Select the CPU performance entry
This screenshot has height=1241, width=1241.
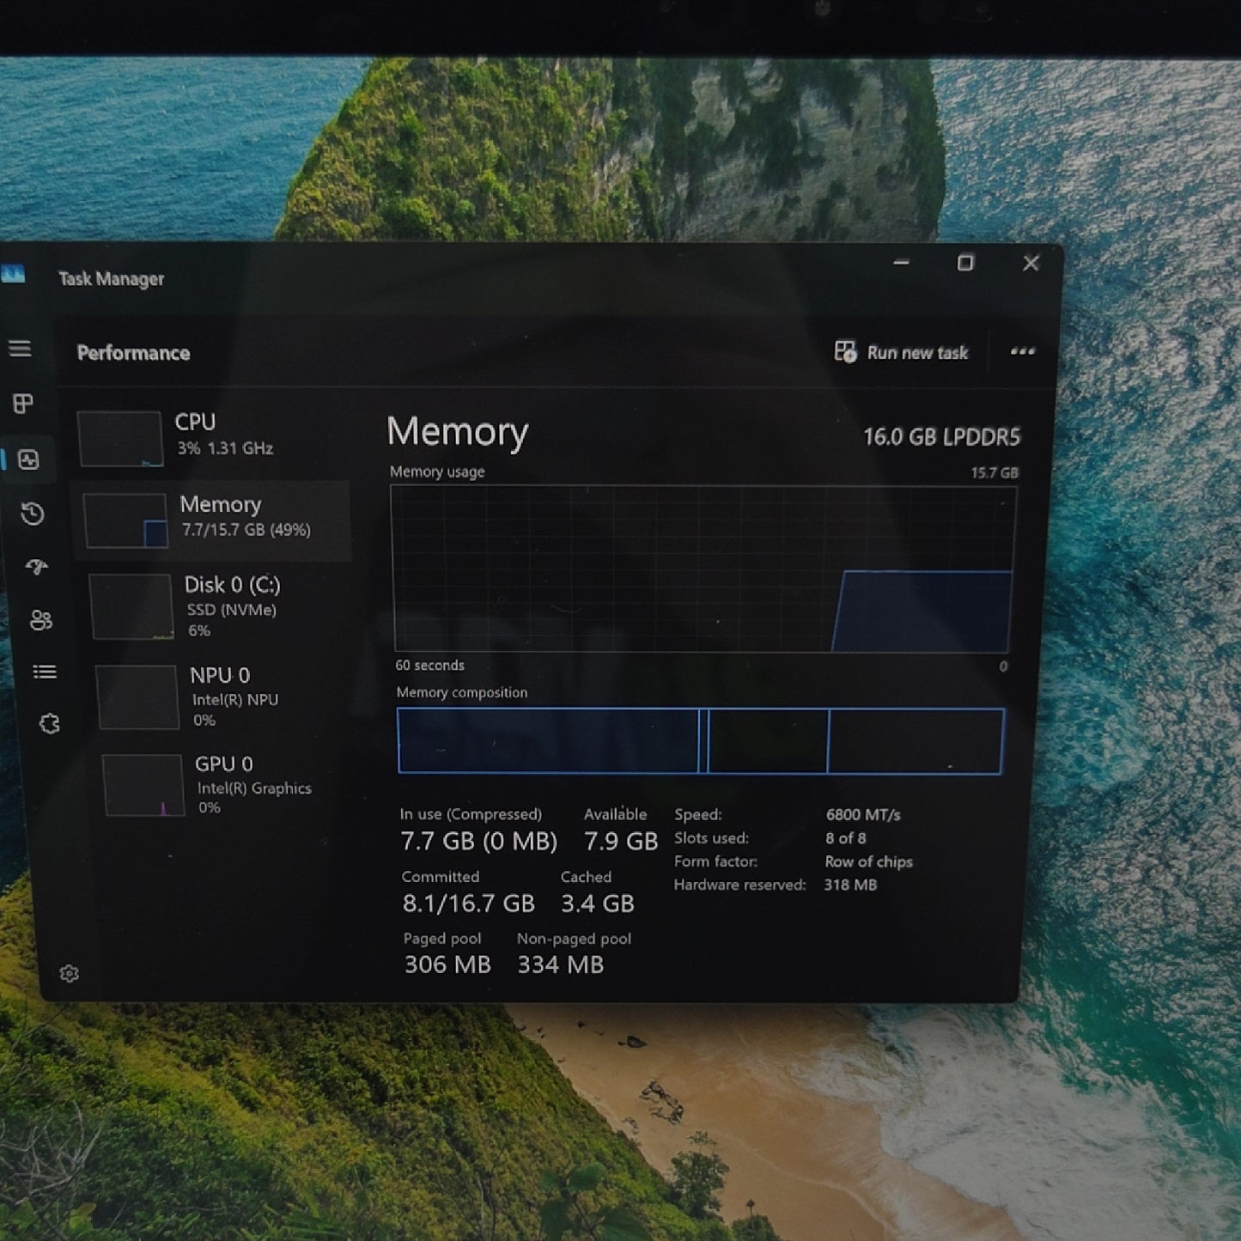coord(210,436)
